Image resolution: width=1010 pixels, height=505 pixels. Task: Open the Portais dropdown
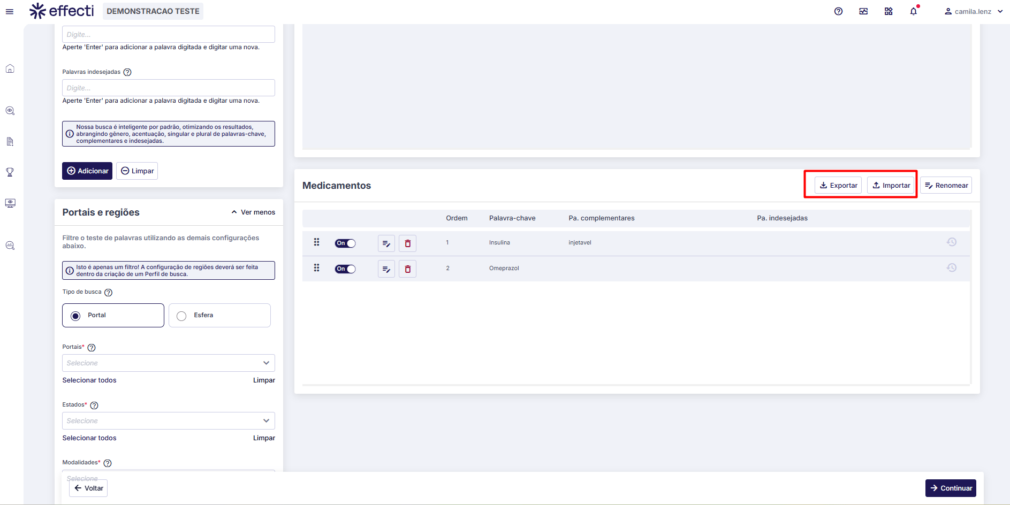pos(169,363)
